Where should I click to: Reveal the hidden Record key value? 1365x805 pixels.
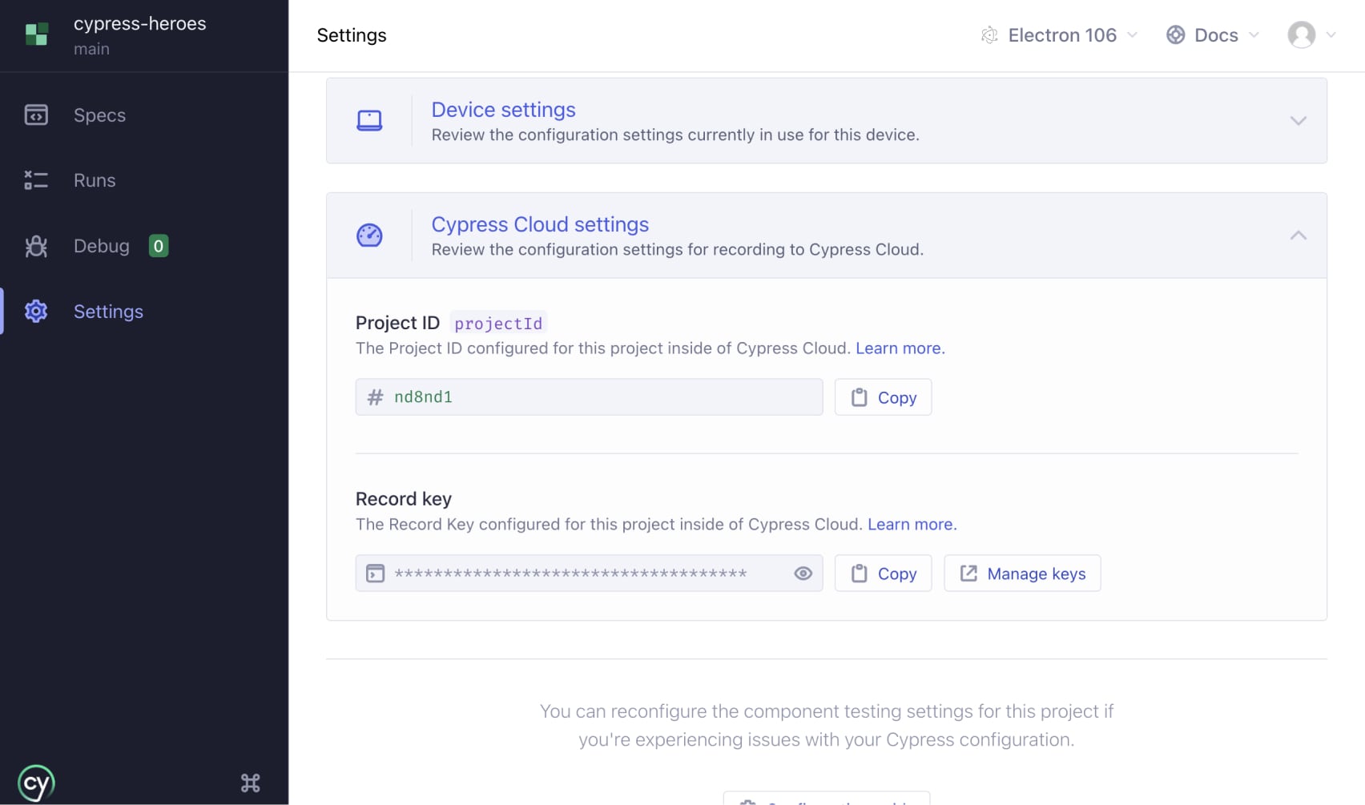(x=803, y=573)
